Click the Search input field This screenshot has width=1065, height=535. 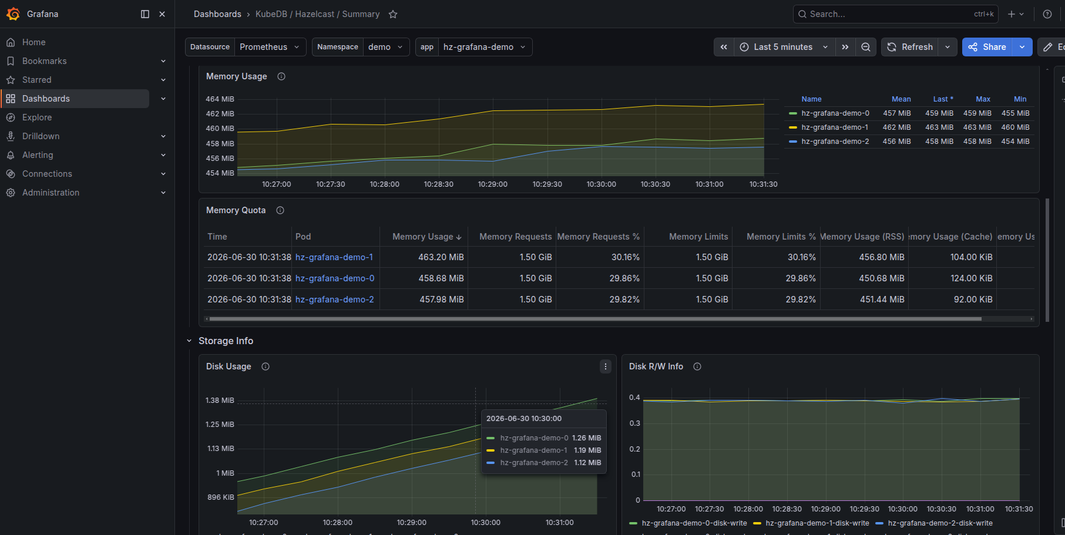[896, 14]
